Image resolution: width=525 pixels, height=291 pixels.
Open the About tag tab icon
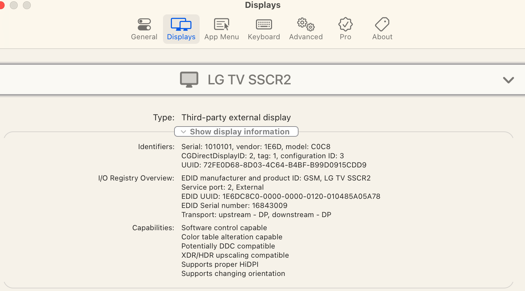[382, 25]
